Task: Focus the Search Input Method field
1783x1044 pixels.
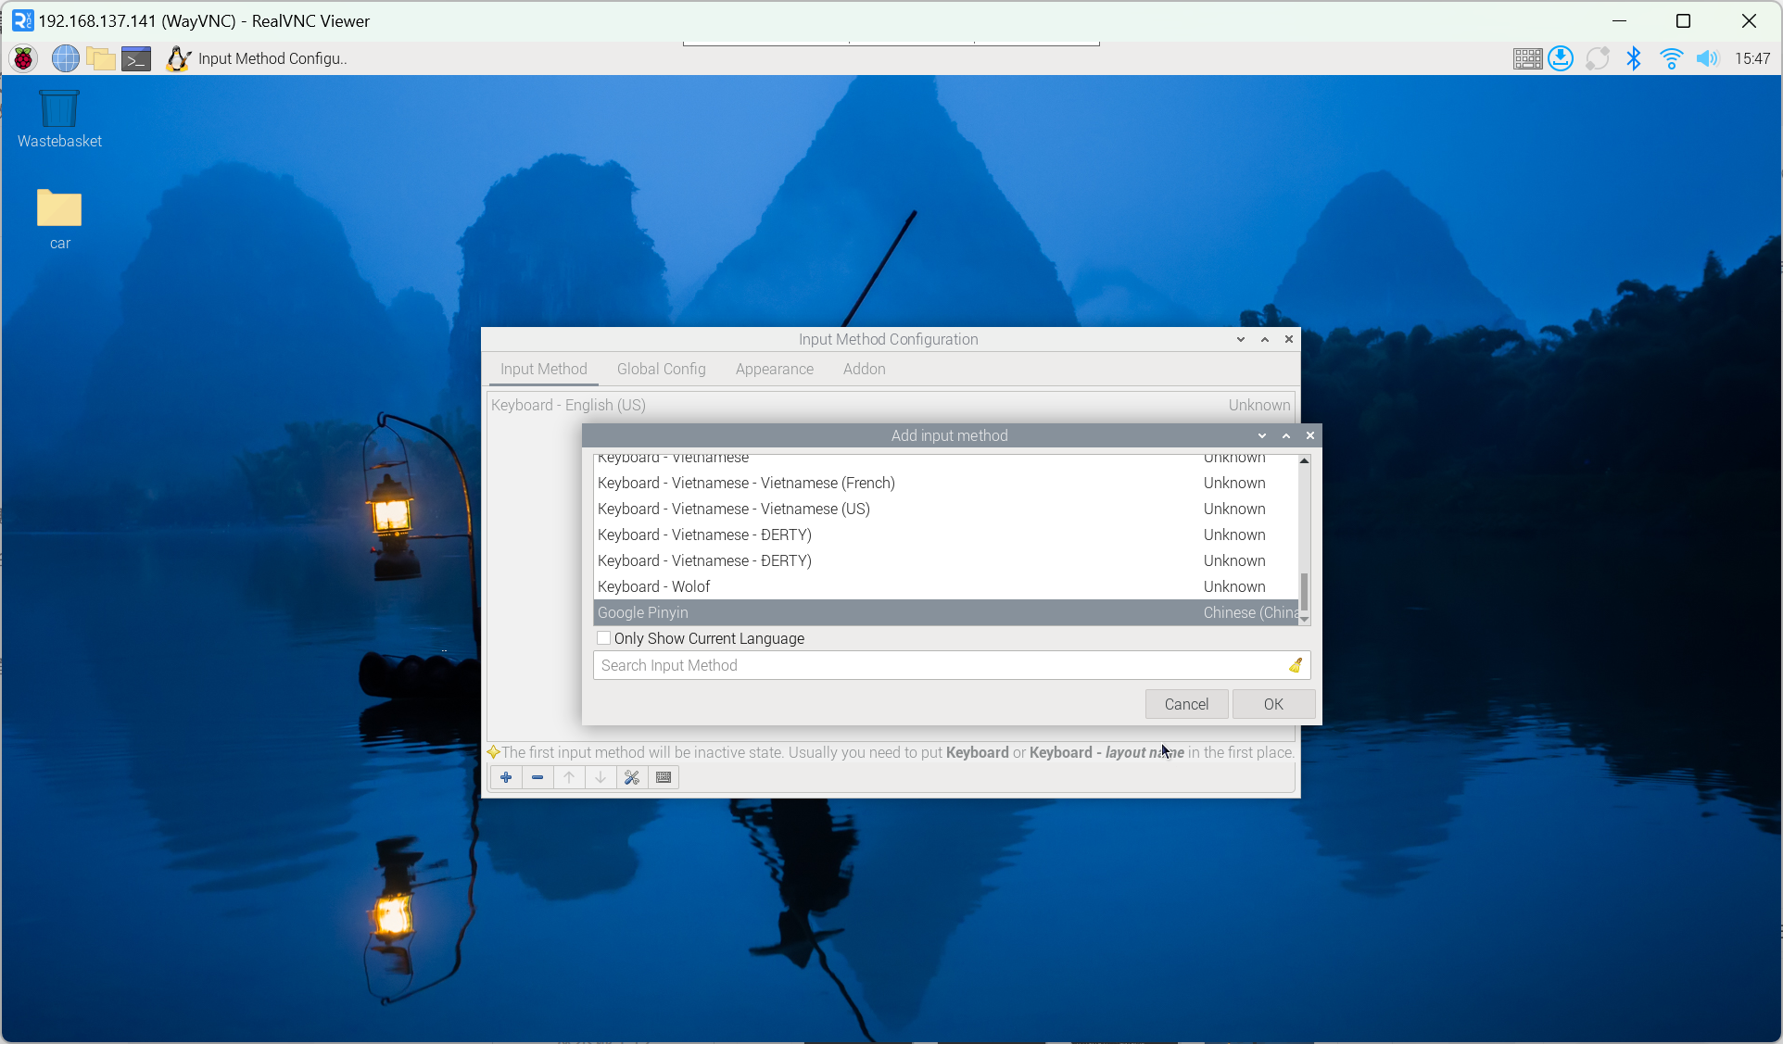Action: (x=936, y=665)
